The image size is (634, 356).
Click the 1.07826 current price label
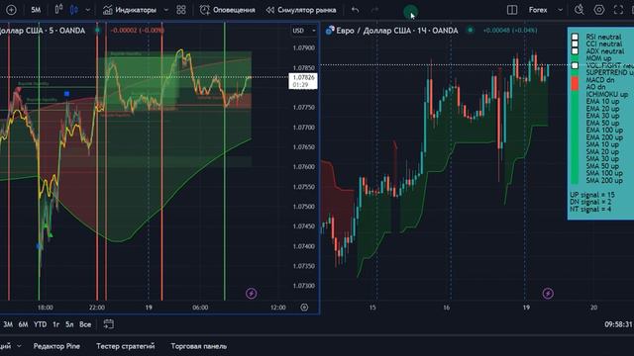click(x=303, y=77)
